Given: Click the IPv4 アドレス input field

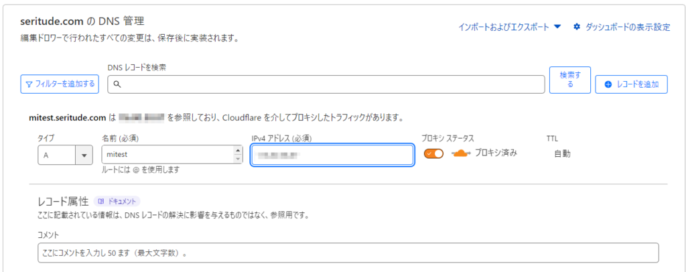Looking at the screenshot, I should 332,155.
